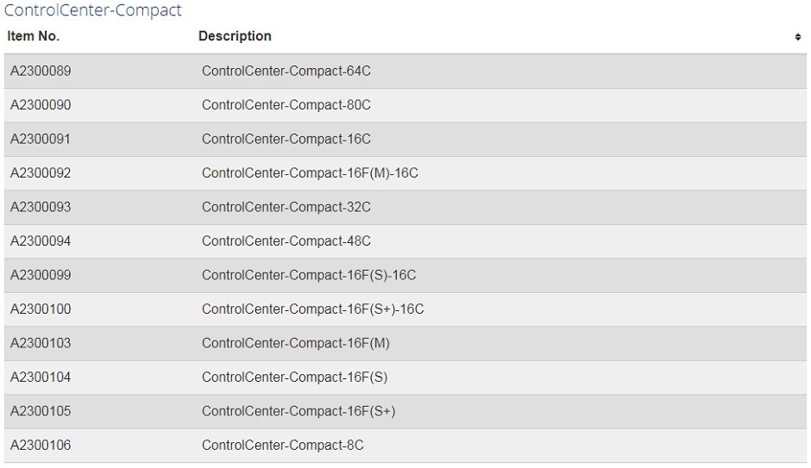Select ControlCenter-Compact-64C description
This screenshot has width=811, height=468.
286,71
